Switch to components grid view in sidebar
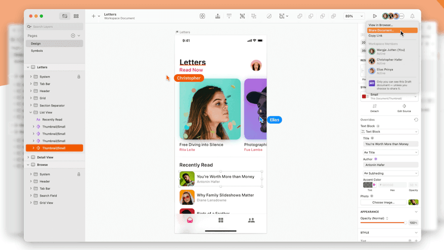 coord(76,16)
